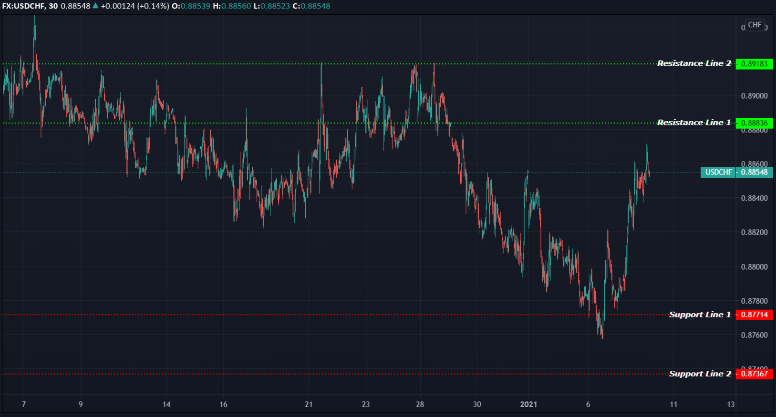This screenshot has width=776, height=417.
Task: Click the 14 date axis label
Action: click(166, 405)
